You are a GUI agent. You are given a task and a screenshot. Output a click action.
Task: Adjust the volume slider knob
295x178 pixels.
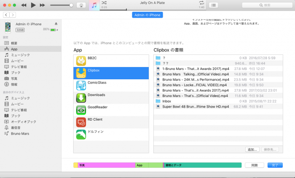[x=71, y=5]
